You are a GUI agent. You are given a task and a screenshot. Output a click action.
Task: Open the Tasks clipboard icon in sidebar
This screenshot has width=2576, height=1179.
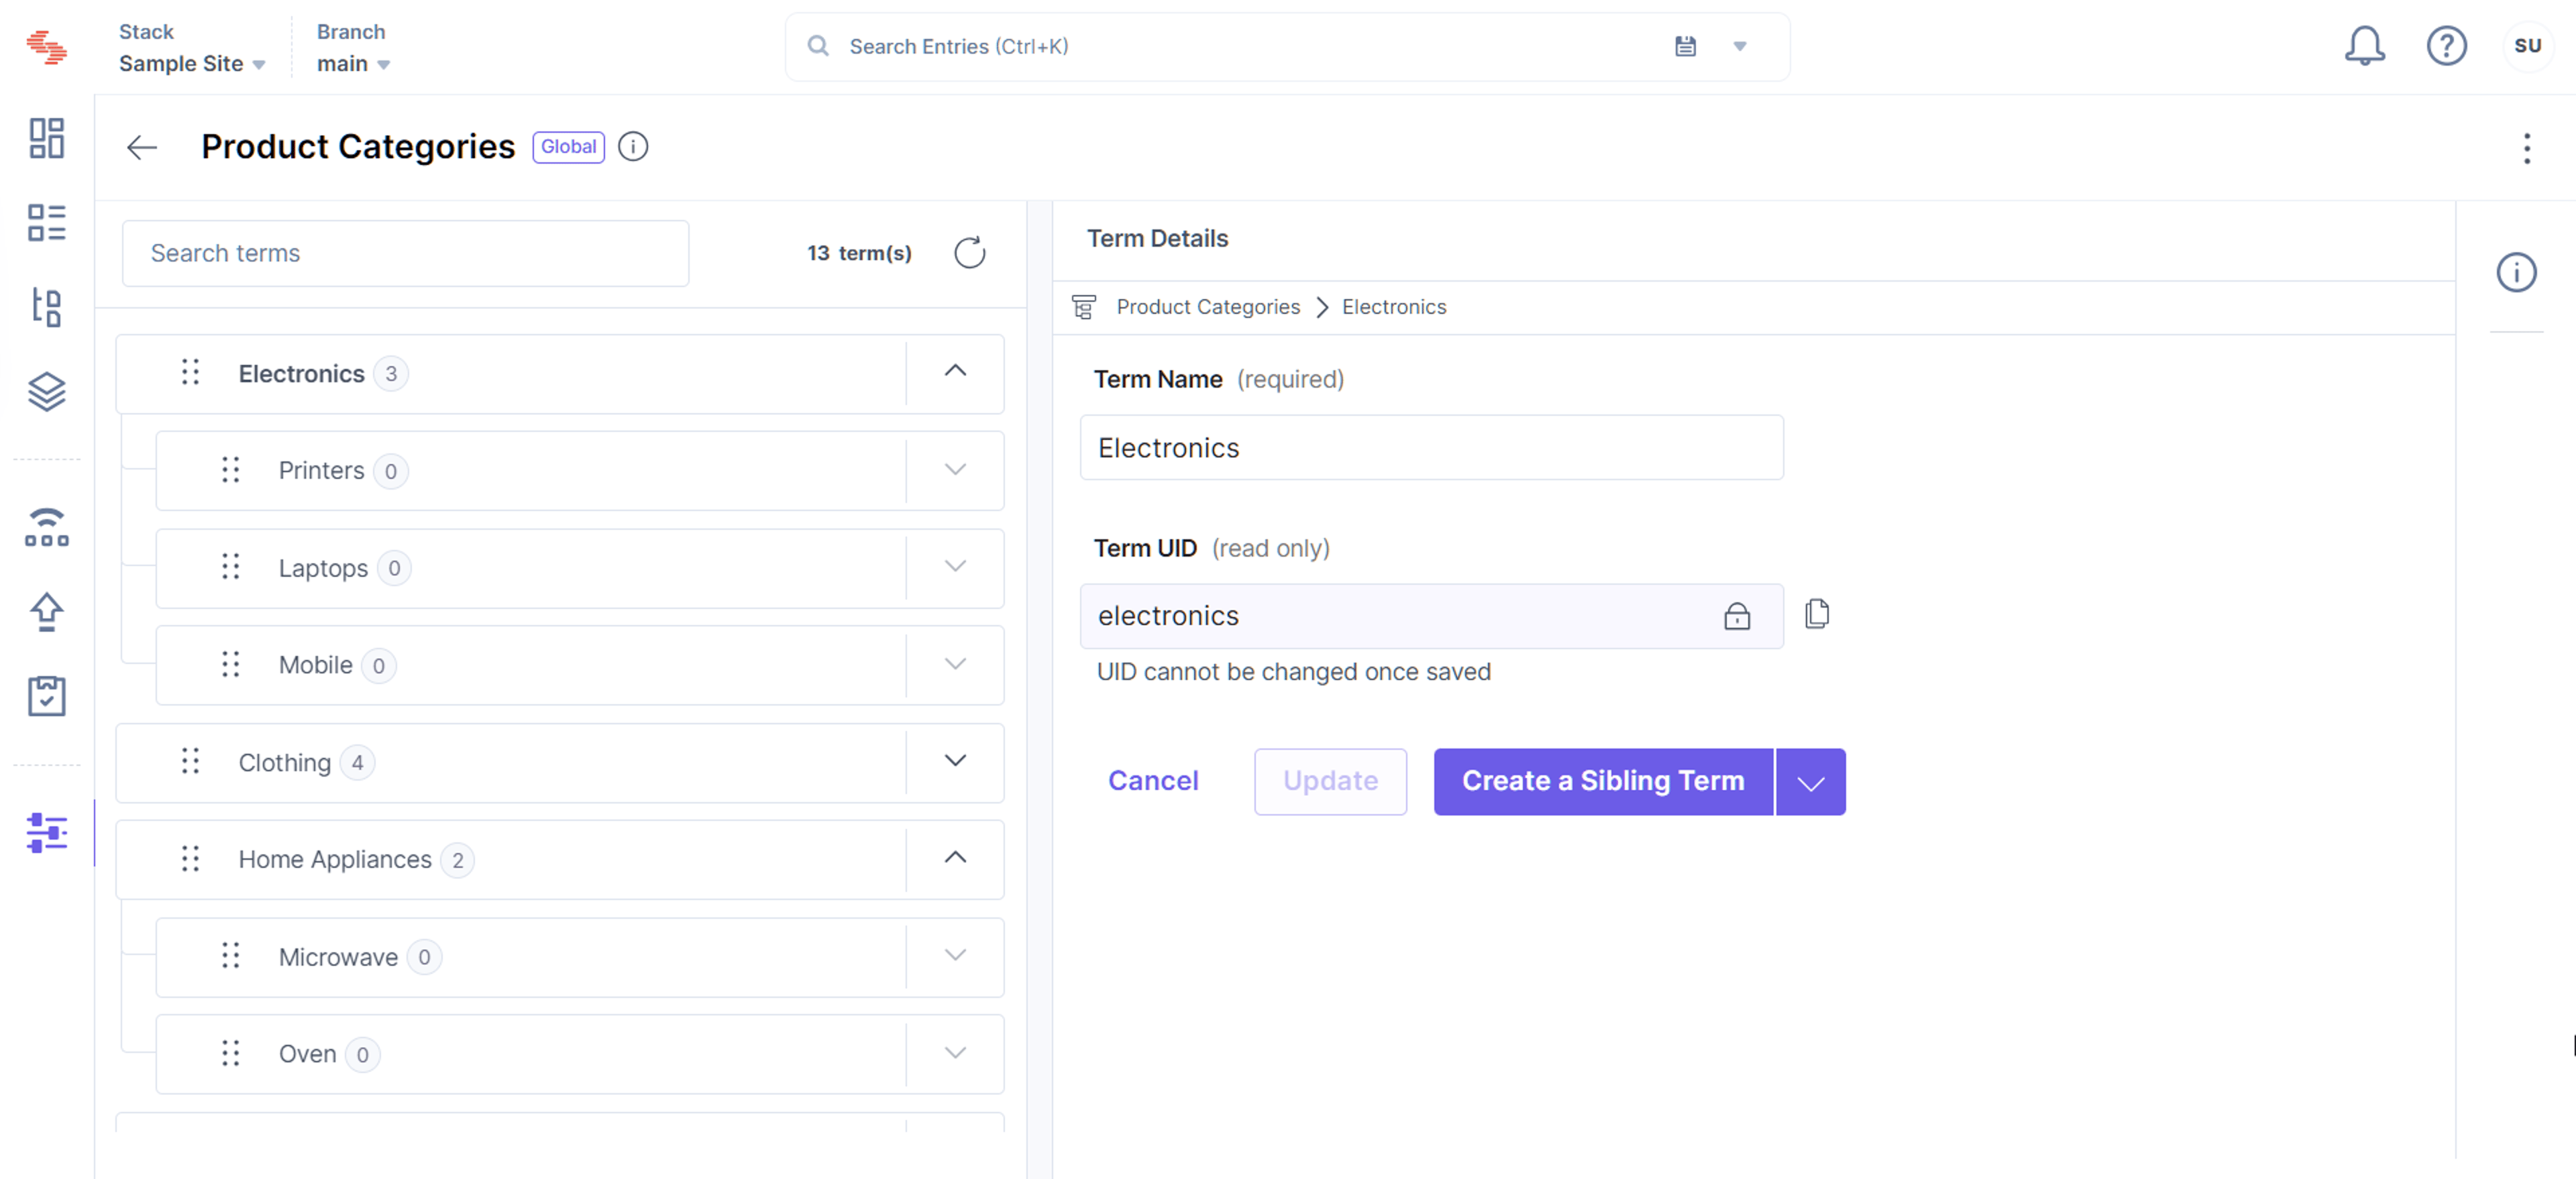point(47,695)
